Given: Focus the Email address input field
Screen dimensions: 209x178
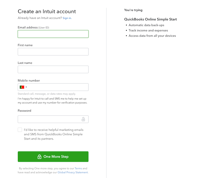Looking at the screenshot, I should click(53, 34).
